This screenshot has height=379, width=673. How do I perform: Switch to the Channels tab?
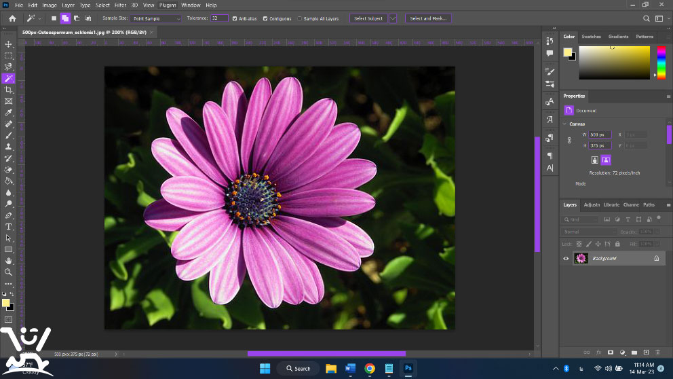click(631, 205)
